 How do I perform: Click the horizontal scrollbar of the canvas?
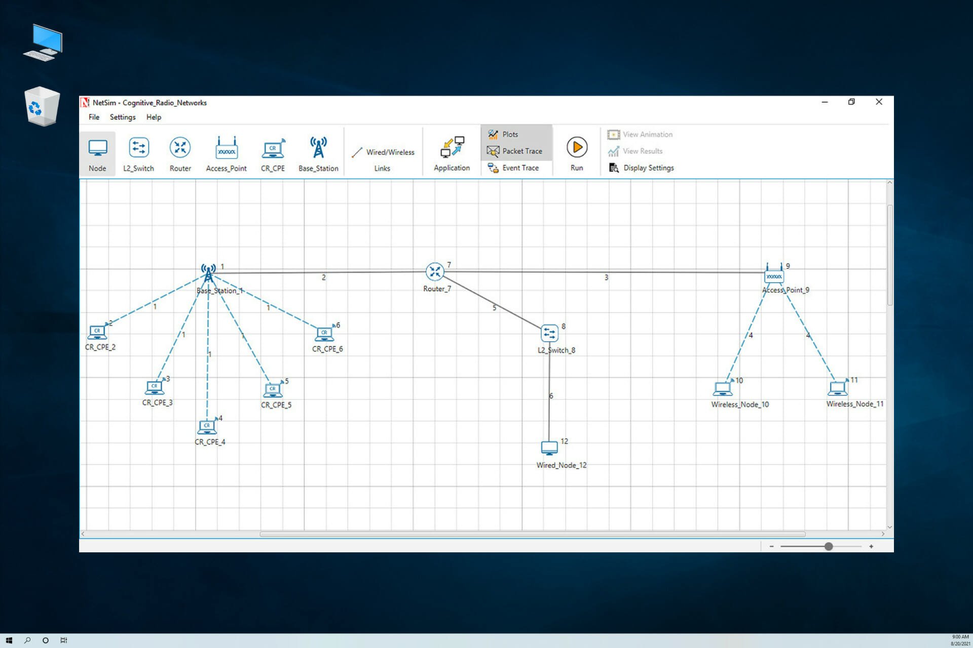click(532, 534)
